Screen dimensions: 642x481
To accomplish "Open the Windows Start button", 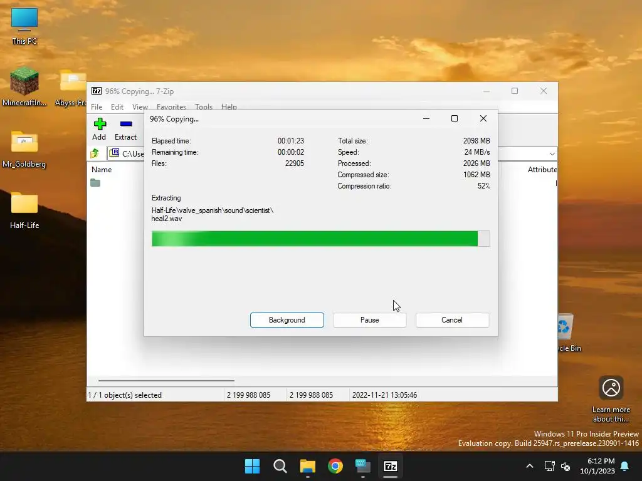I will (x=252, y=466).
